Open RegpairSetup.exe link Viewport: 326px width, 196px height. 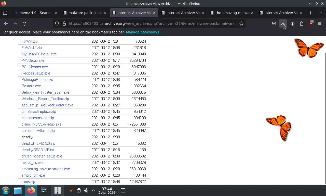36,73
